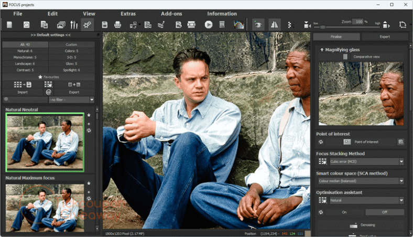413x237 pixels.
Task: Click the Import presets button
Action: tap(23, 92)
